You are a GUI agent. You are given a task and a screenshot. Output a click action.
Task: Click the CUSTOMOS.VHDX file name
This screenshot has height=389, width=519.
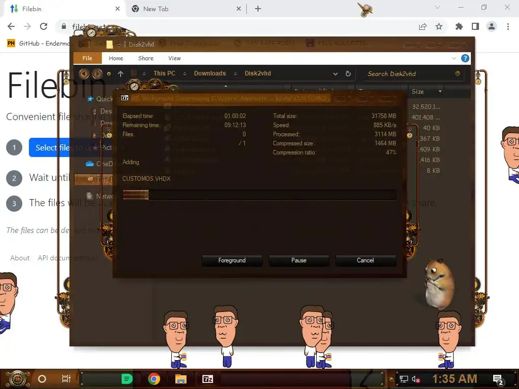tap(146, 179)
